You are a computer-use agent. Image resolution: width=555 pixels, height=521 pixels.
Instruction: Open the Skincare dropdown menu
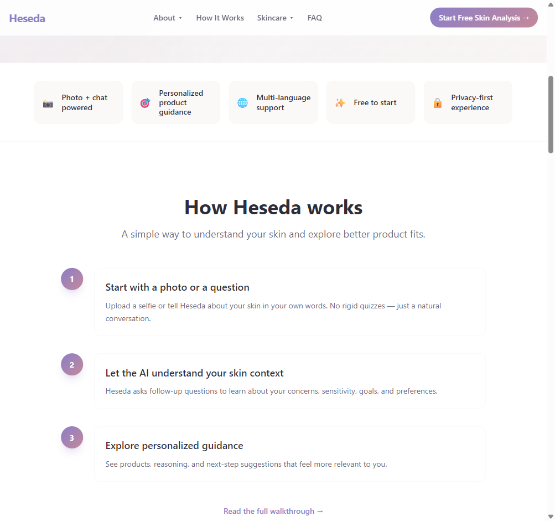pyautogui.click(x=275, y=18)
